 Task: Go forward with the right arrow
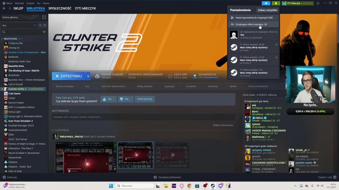10,8
